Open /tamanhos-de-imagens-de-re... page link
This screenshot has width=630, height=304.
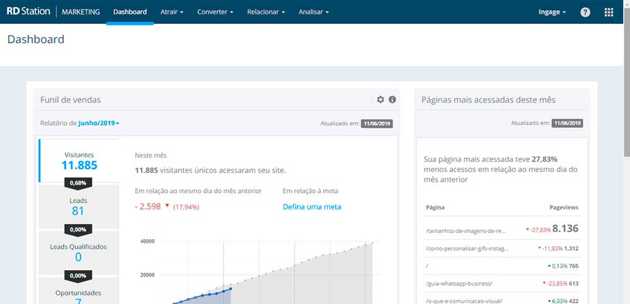tap(466, 231)
